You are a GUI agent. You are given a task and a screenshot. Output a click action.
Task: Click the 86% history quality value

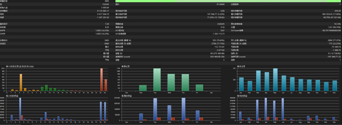point(107,1)
